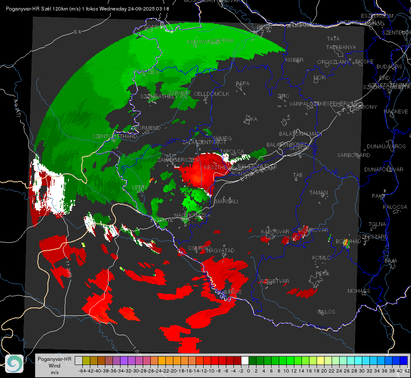Click the BALATONALMADI city label
Viewport: 411px width, 378px height.
pos(301,134)
